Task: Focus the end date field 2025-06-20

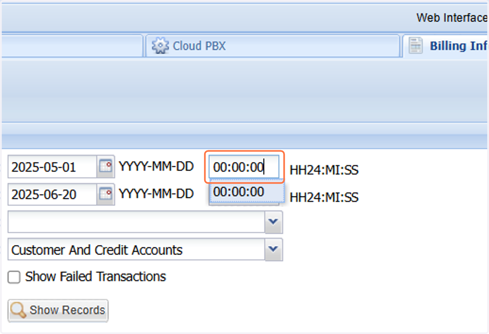Action: click(x=53, y=194)
